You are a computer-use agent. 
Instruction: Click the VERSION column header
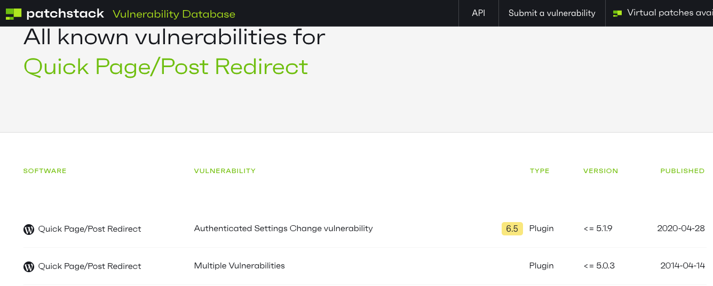[x=600, y=171]
